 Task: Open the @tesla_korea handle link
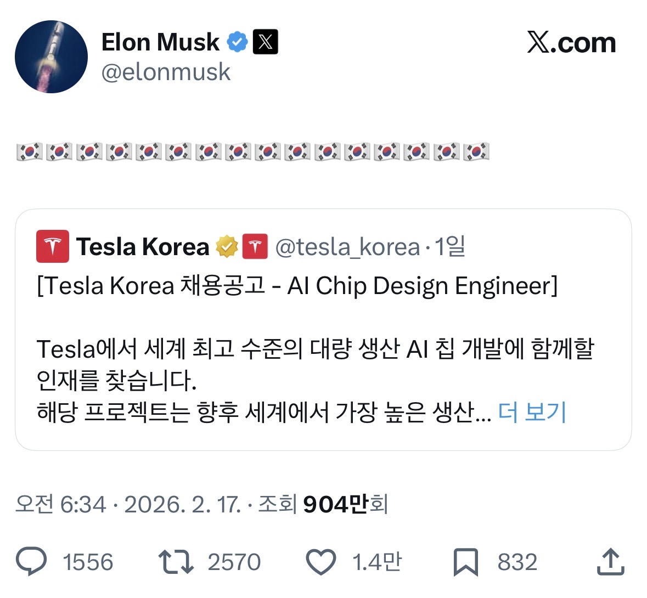347,247
